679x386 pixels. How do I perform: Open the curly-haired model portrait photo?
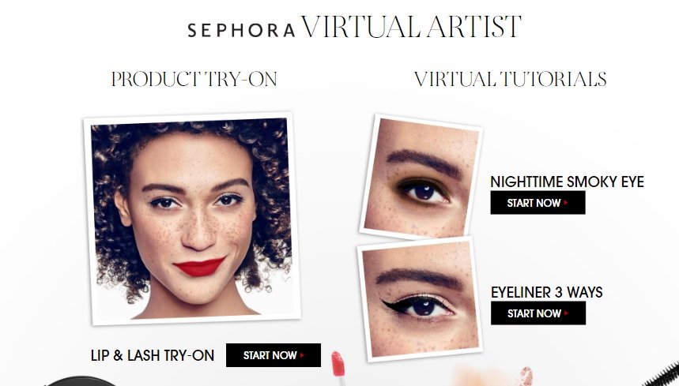click(192, 219)
